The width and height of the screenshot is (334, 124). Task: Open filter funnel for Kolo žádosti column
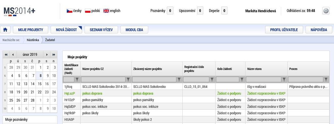pyautogui.click(x=242, y=79)
